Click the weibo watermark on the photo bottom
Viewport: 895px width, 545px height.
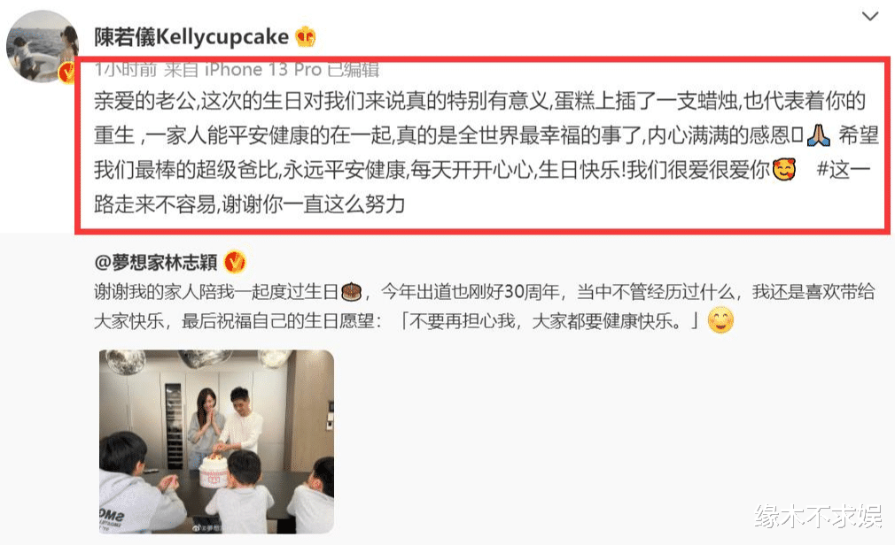205,528
